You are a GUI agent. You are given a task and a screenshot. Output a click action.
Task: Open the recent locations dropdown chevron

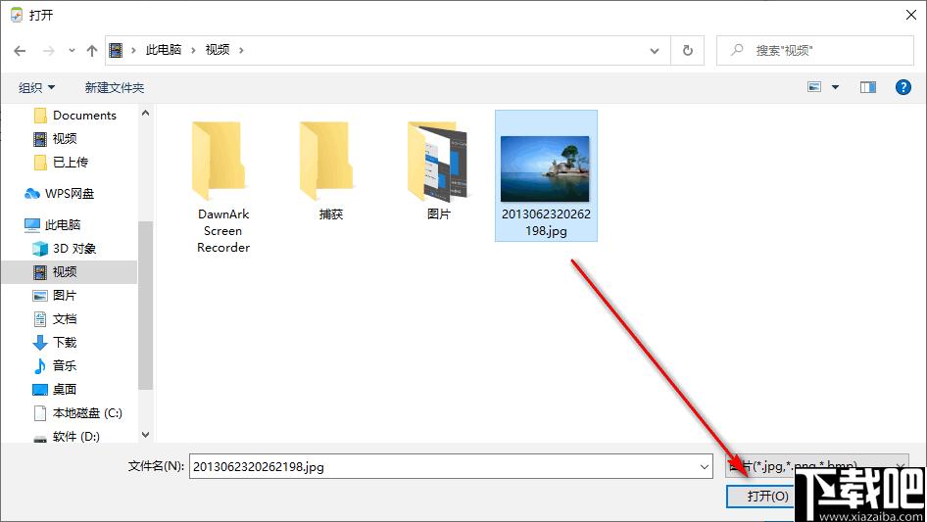coord(72,51)
